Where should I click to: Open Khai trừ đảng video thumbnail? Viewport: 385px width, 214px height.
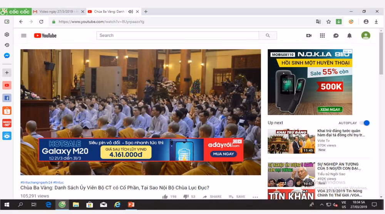[x=291, y=141]
